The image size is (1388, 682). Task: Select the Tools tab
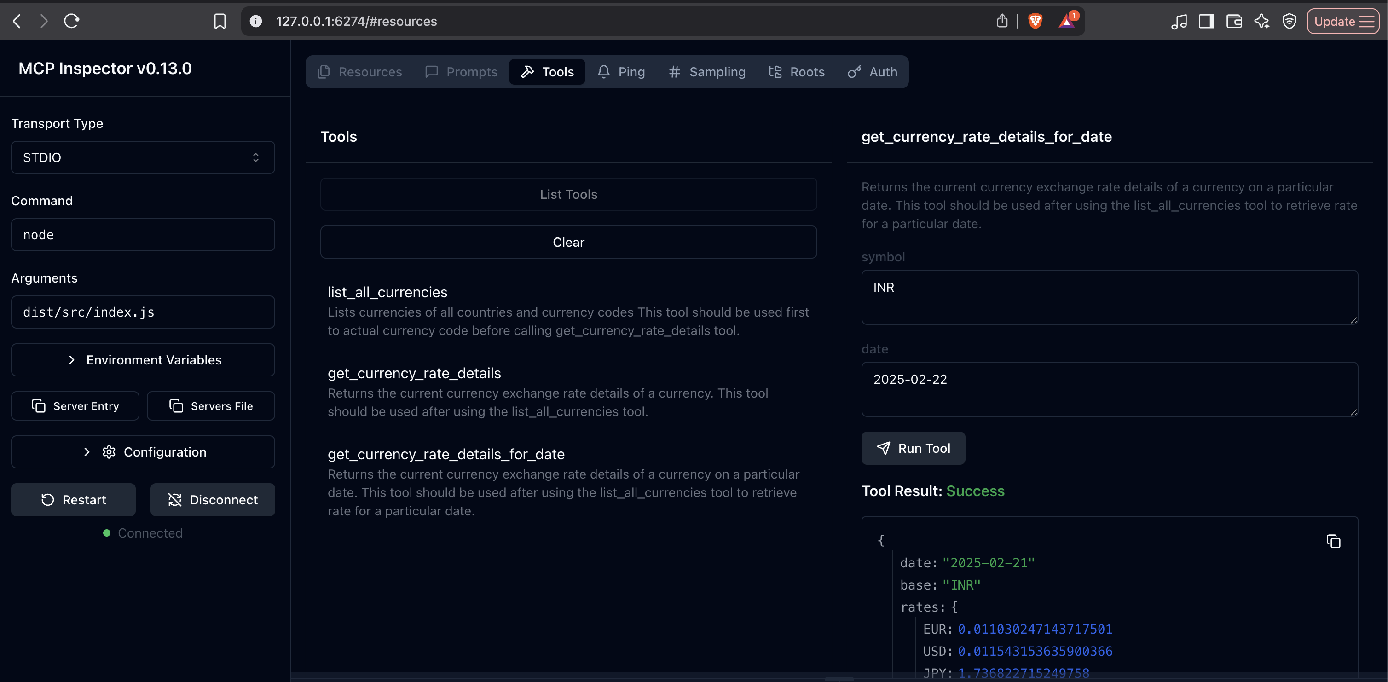547,72
